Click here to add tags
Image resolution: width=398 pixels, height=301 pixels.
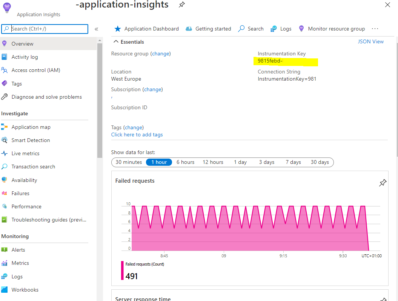pos(137,134)
